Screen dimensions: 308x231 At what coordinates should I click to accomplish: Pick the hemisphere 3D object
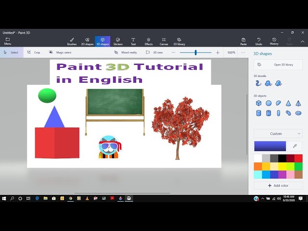(x=278, y=103)
